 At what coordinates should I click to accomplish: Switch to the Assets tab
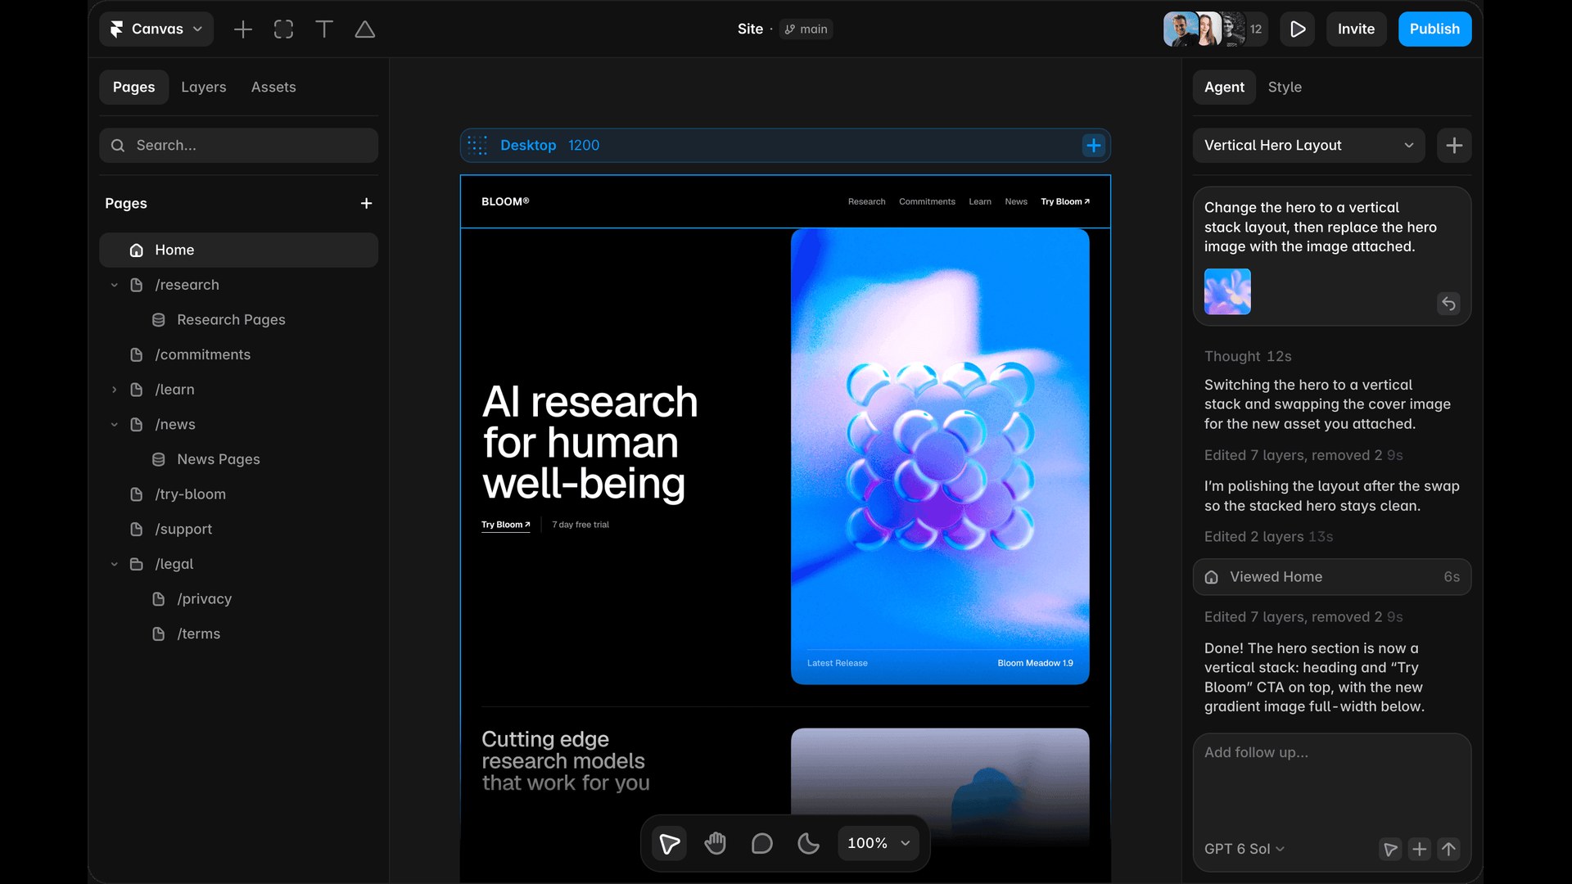(273, 87)
